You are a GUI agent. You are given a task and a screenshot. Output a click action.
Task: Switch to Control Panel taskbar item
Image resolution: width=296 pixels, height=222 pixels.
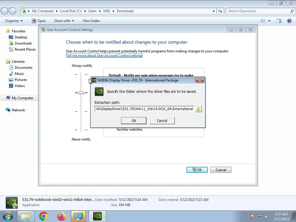(x=78, y=216)
